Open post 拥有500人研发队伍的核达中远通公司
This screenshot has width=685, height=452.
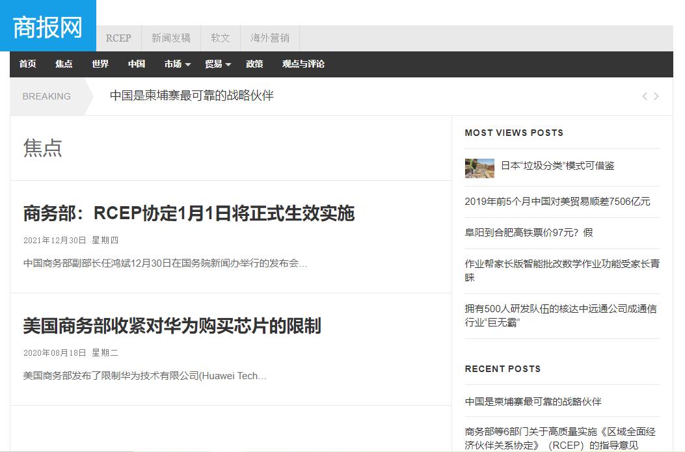561,315
